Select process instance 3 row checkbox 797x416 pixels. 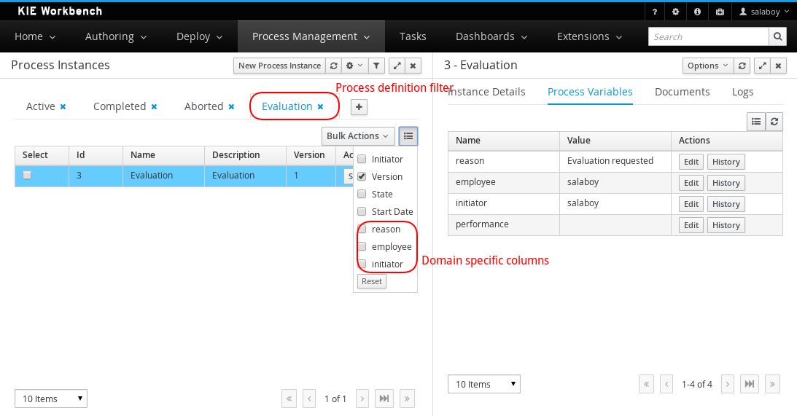(27, 175)
